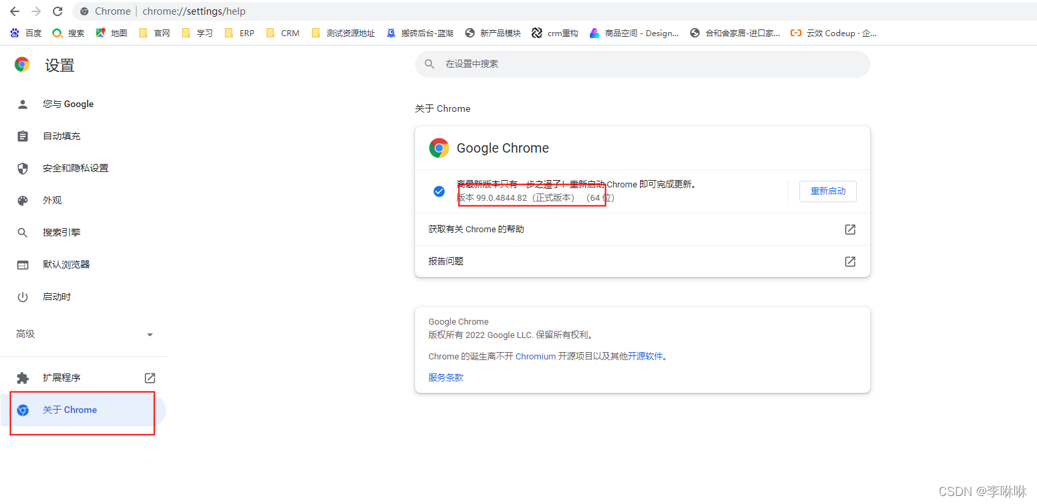1037x504 pixels.
Task: Click the 在设置中搜索 search field
Action: 643,64
